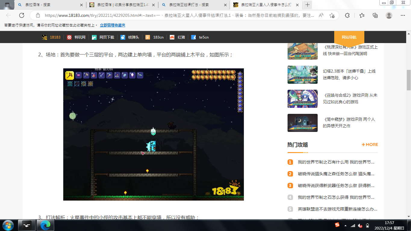
Task: Open the tab actions menu icon
Action: 7,5
